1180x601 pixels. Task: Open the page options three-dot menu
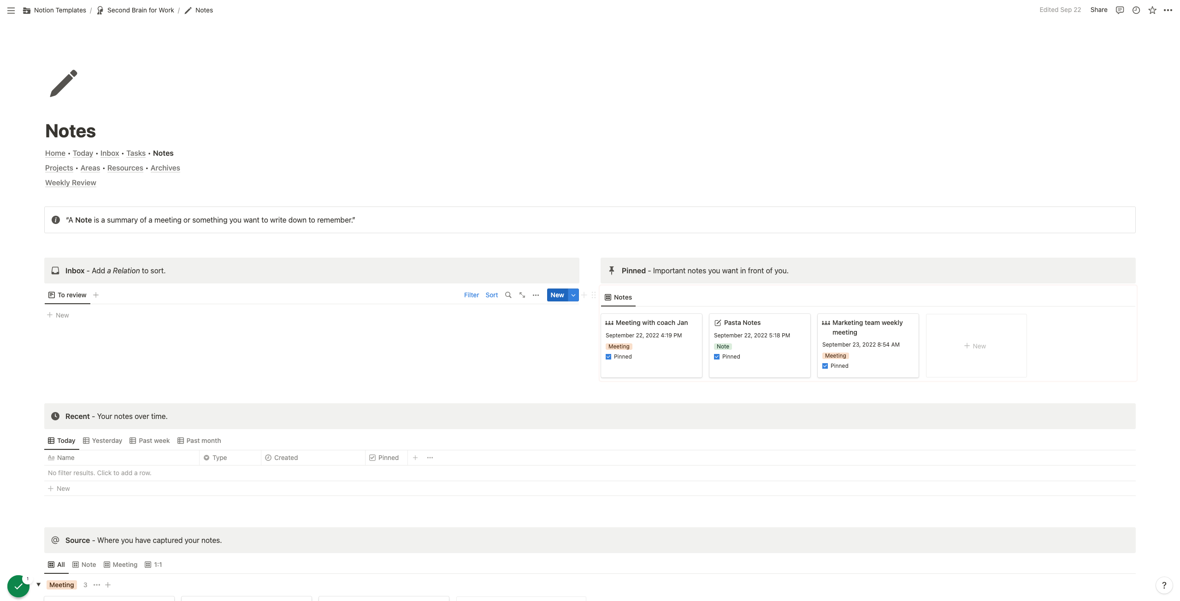1168,10
